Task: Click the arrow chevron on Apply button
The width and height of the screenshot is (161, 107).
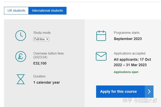Action: (x=149, y=92)
